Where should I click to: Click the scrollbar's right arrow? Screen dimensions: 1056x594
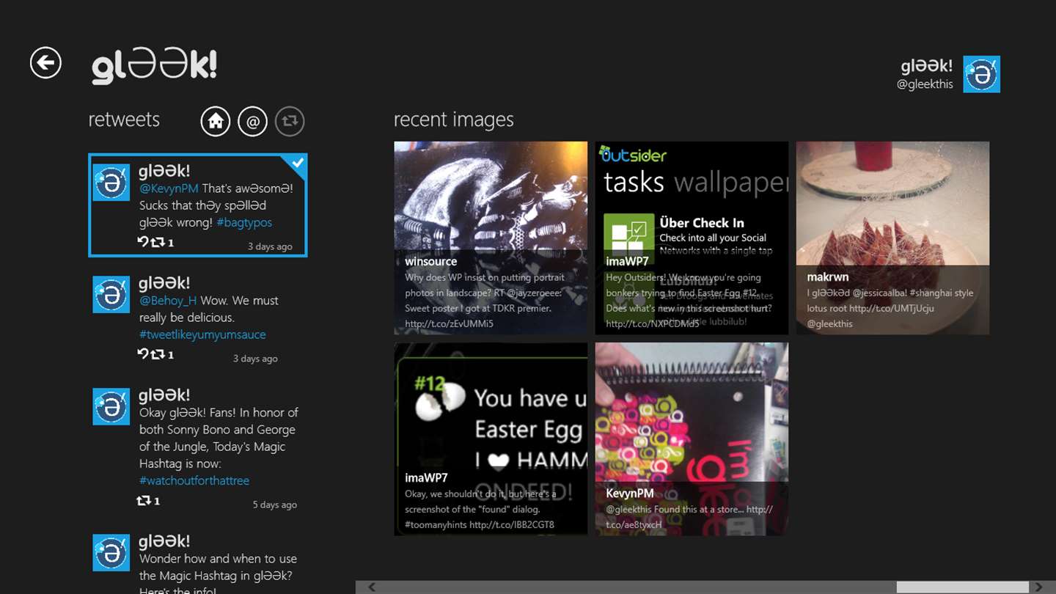point(1038,587)
